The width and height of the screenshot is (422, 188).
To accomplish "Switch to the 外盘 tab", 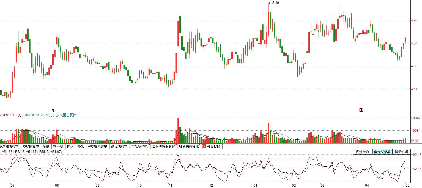I will coord(81,147).
